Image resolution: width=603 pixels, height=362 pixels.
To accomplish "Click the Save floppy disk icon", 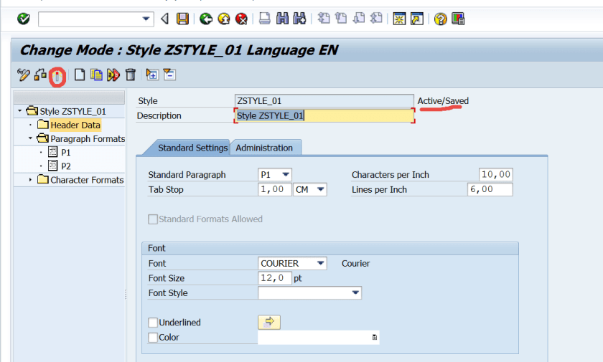I will tap(182, 19).
